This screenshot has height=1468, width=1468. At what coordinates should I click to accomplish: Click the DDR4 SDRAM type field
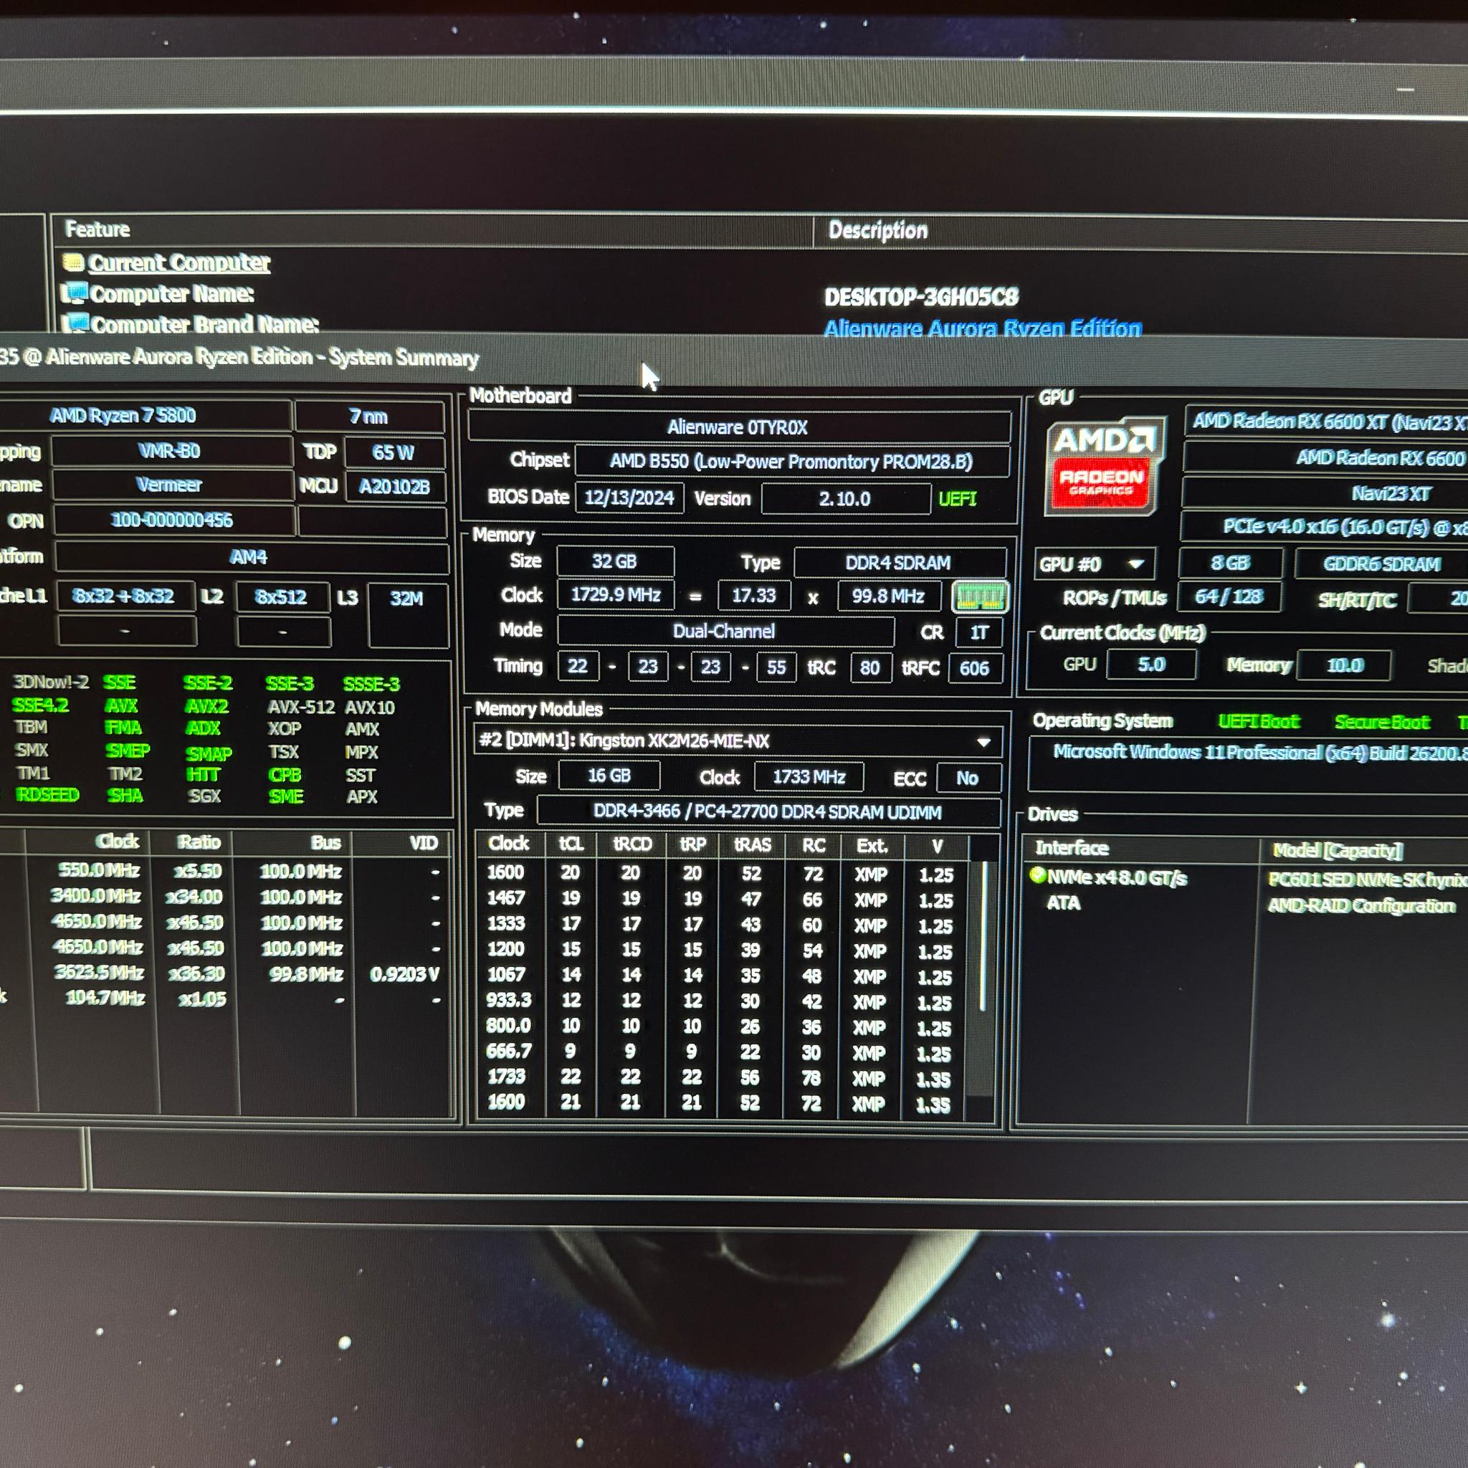tap(899, 563)
